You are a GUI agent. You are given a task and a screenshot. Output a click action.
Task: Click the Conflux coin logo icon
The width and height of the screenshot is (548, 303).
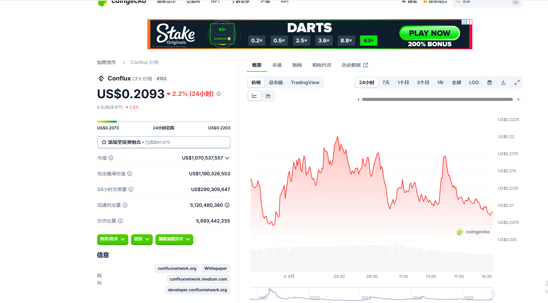tap(101, 78)
